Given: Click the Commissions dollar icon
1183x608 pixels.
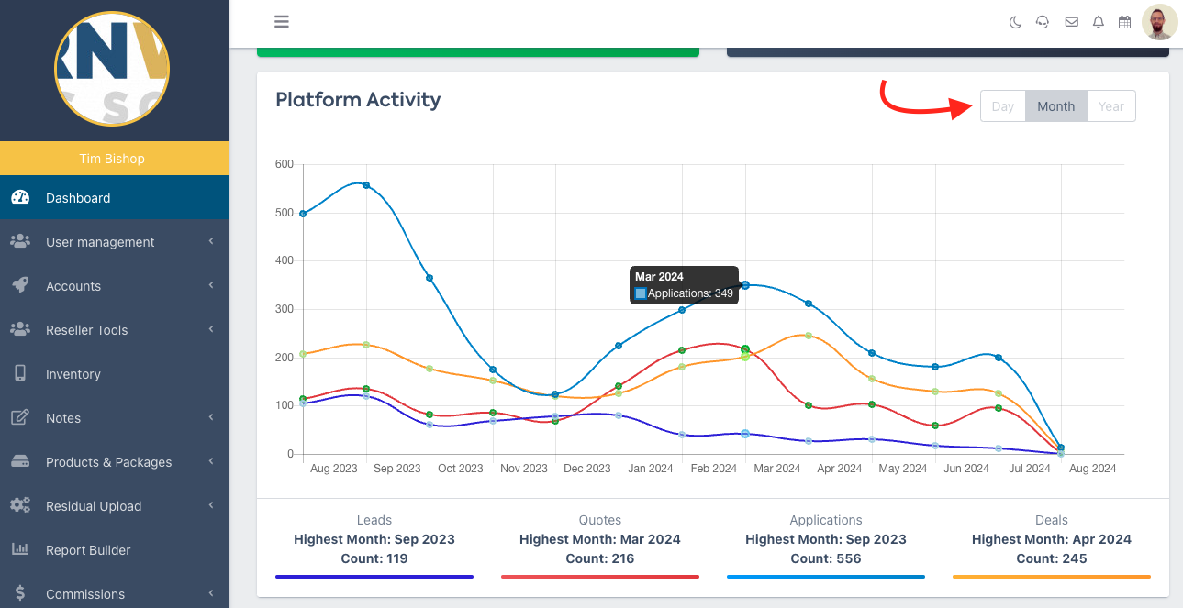Looking at the screenshot, I should tap(19, 593).
